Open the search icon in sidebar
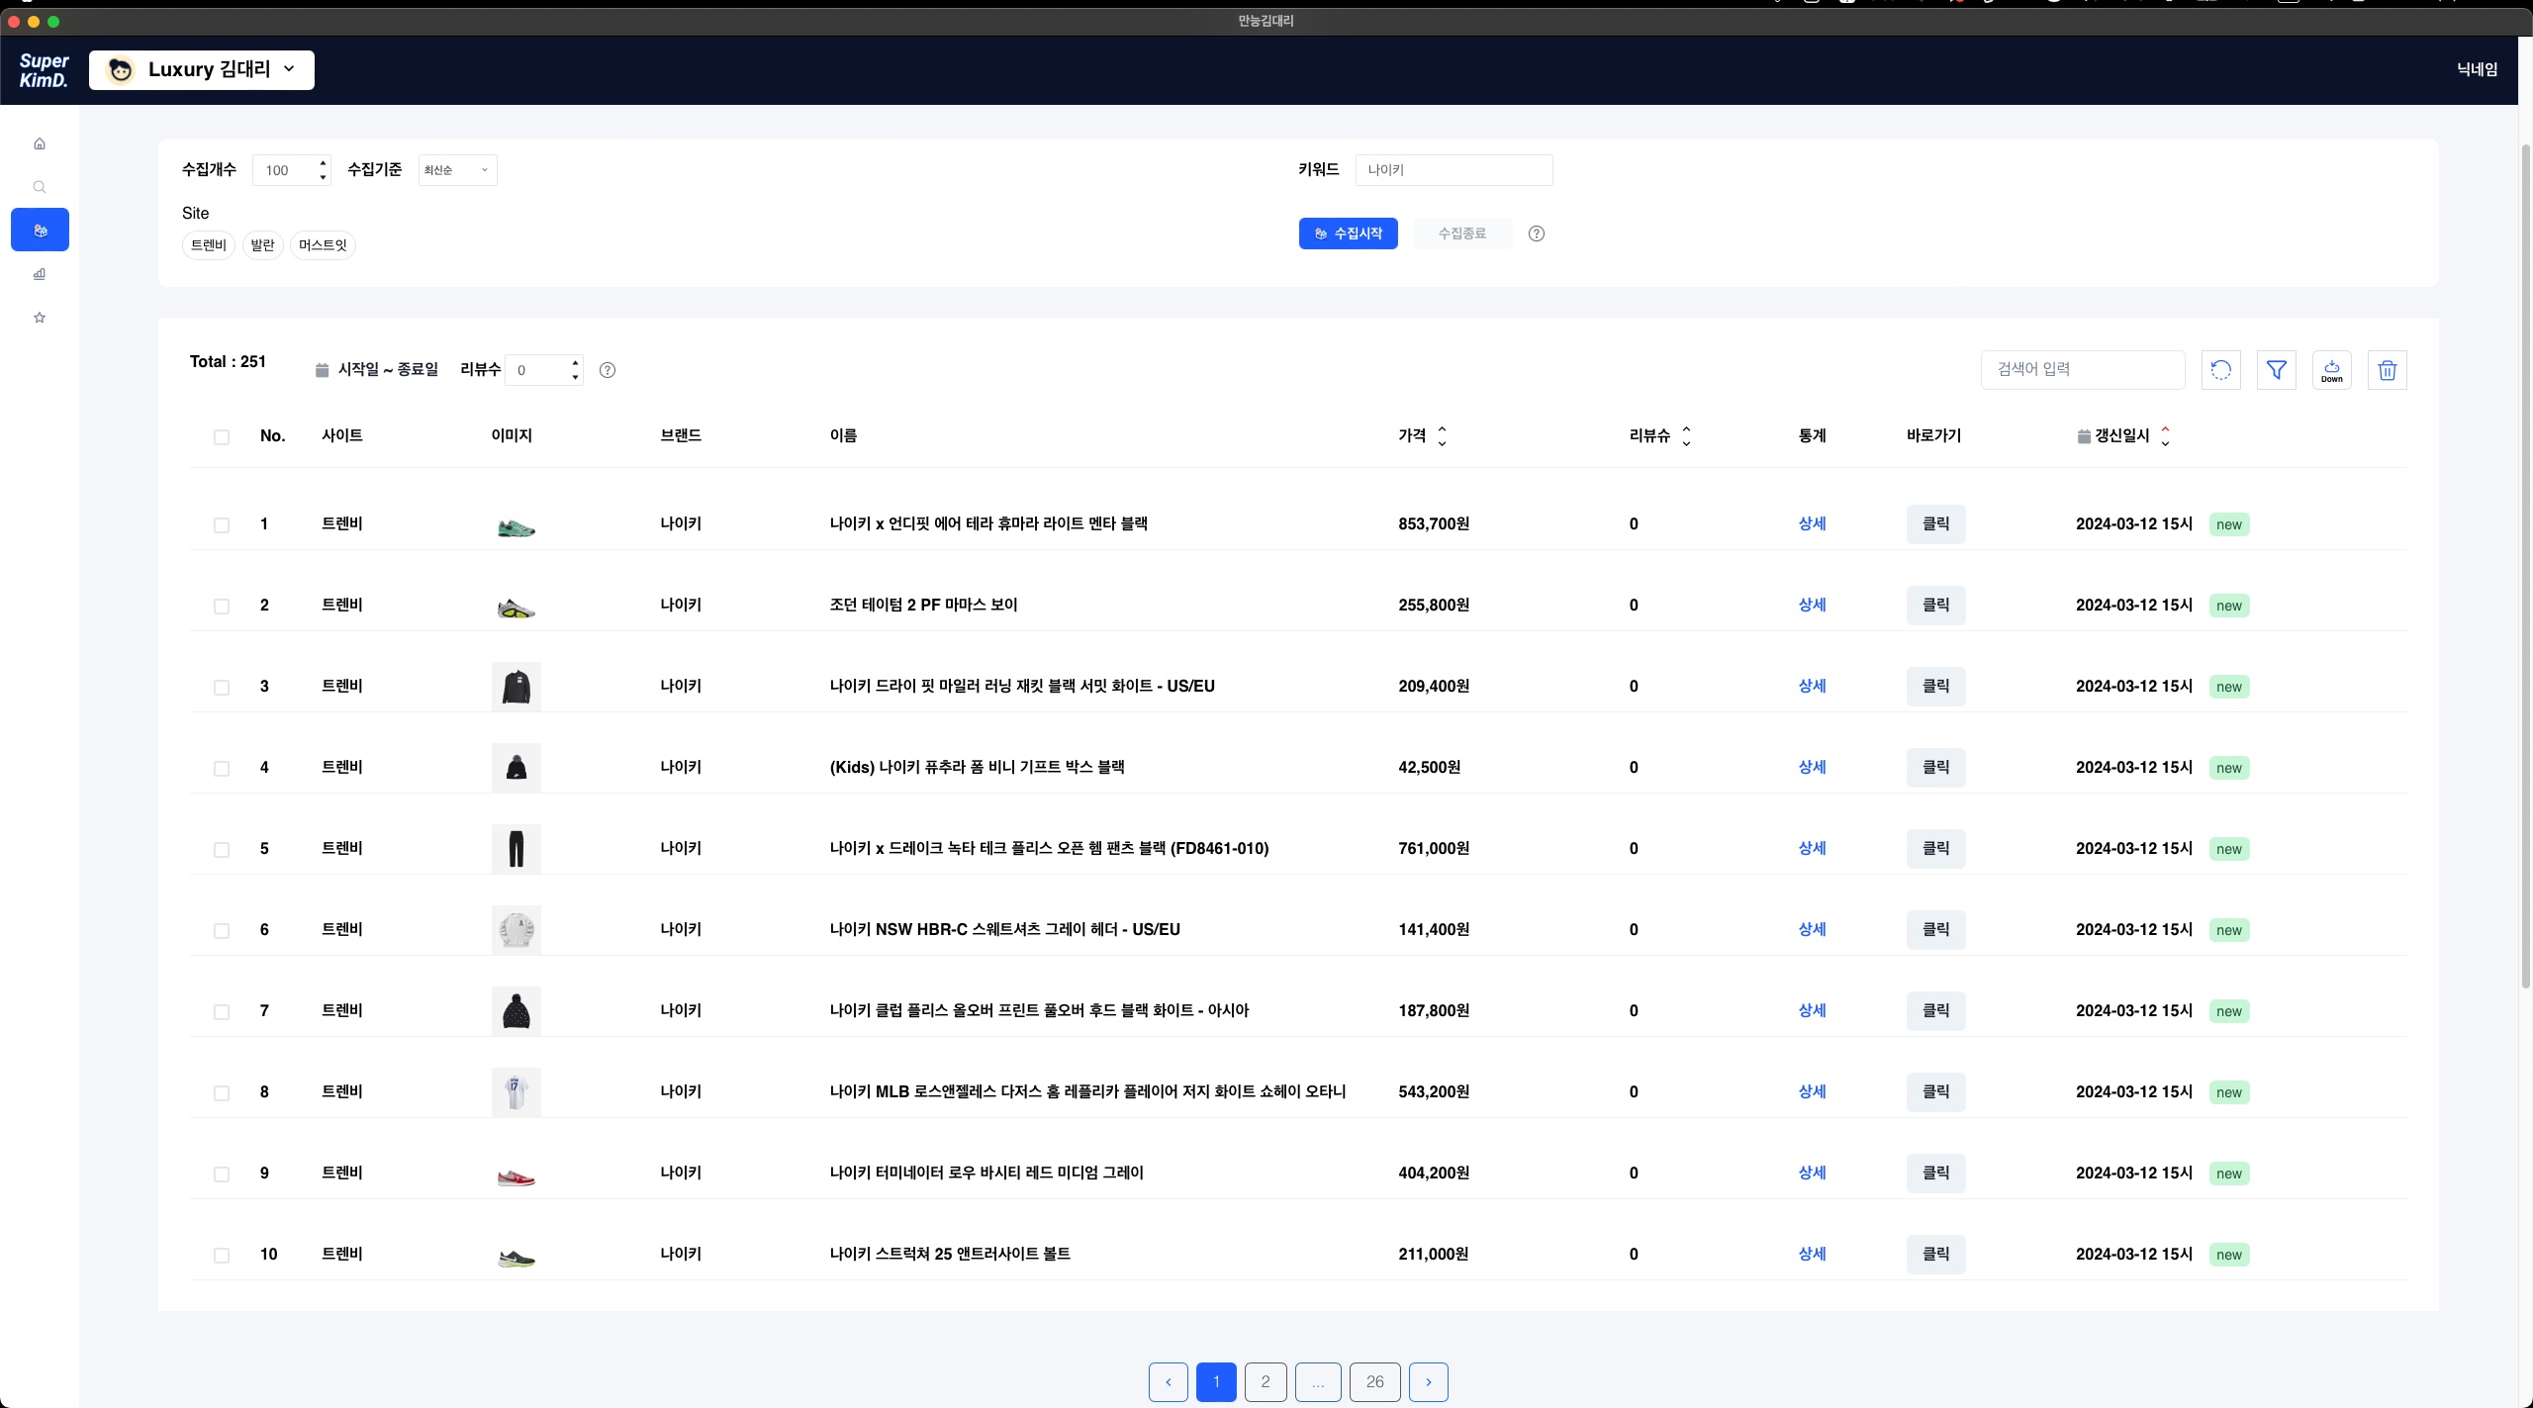Screen dimensions: 2533x1408 point(40,187)
